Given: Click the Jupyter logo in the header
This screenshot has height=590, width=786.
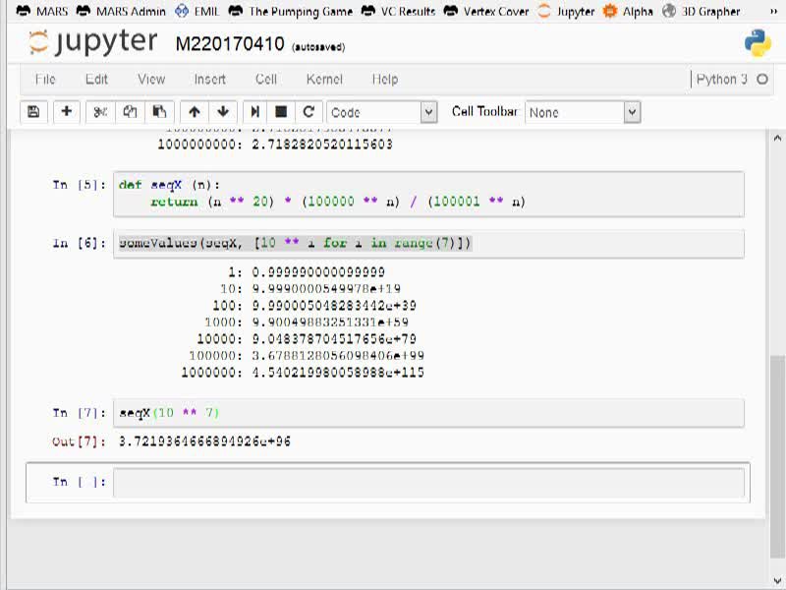Looking at the screenshot, I should [92, 41].
